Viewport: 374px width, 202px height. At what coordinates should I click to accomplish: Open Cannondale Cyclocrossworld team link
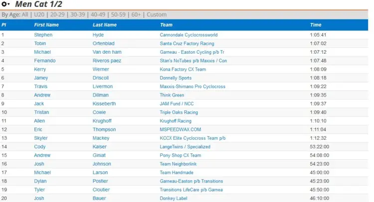coord(188,35)
